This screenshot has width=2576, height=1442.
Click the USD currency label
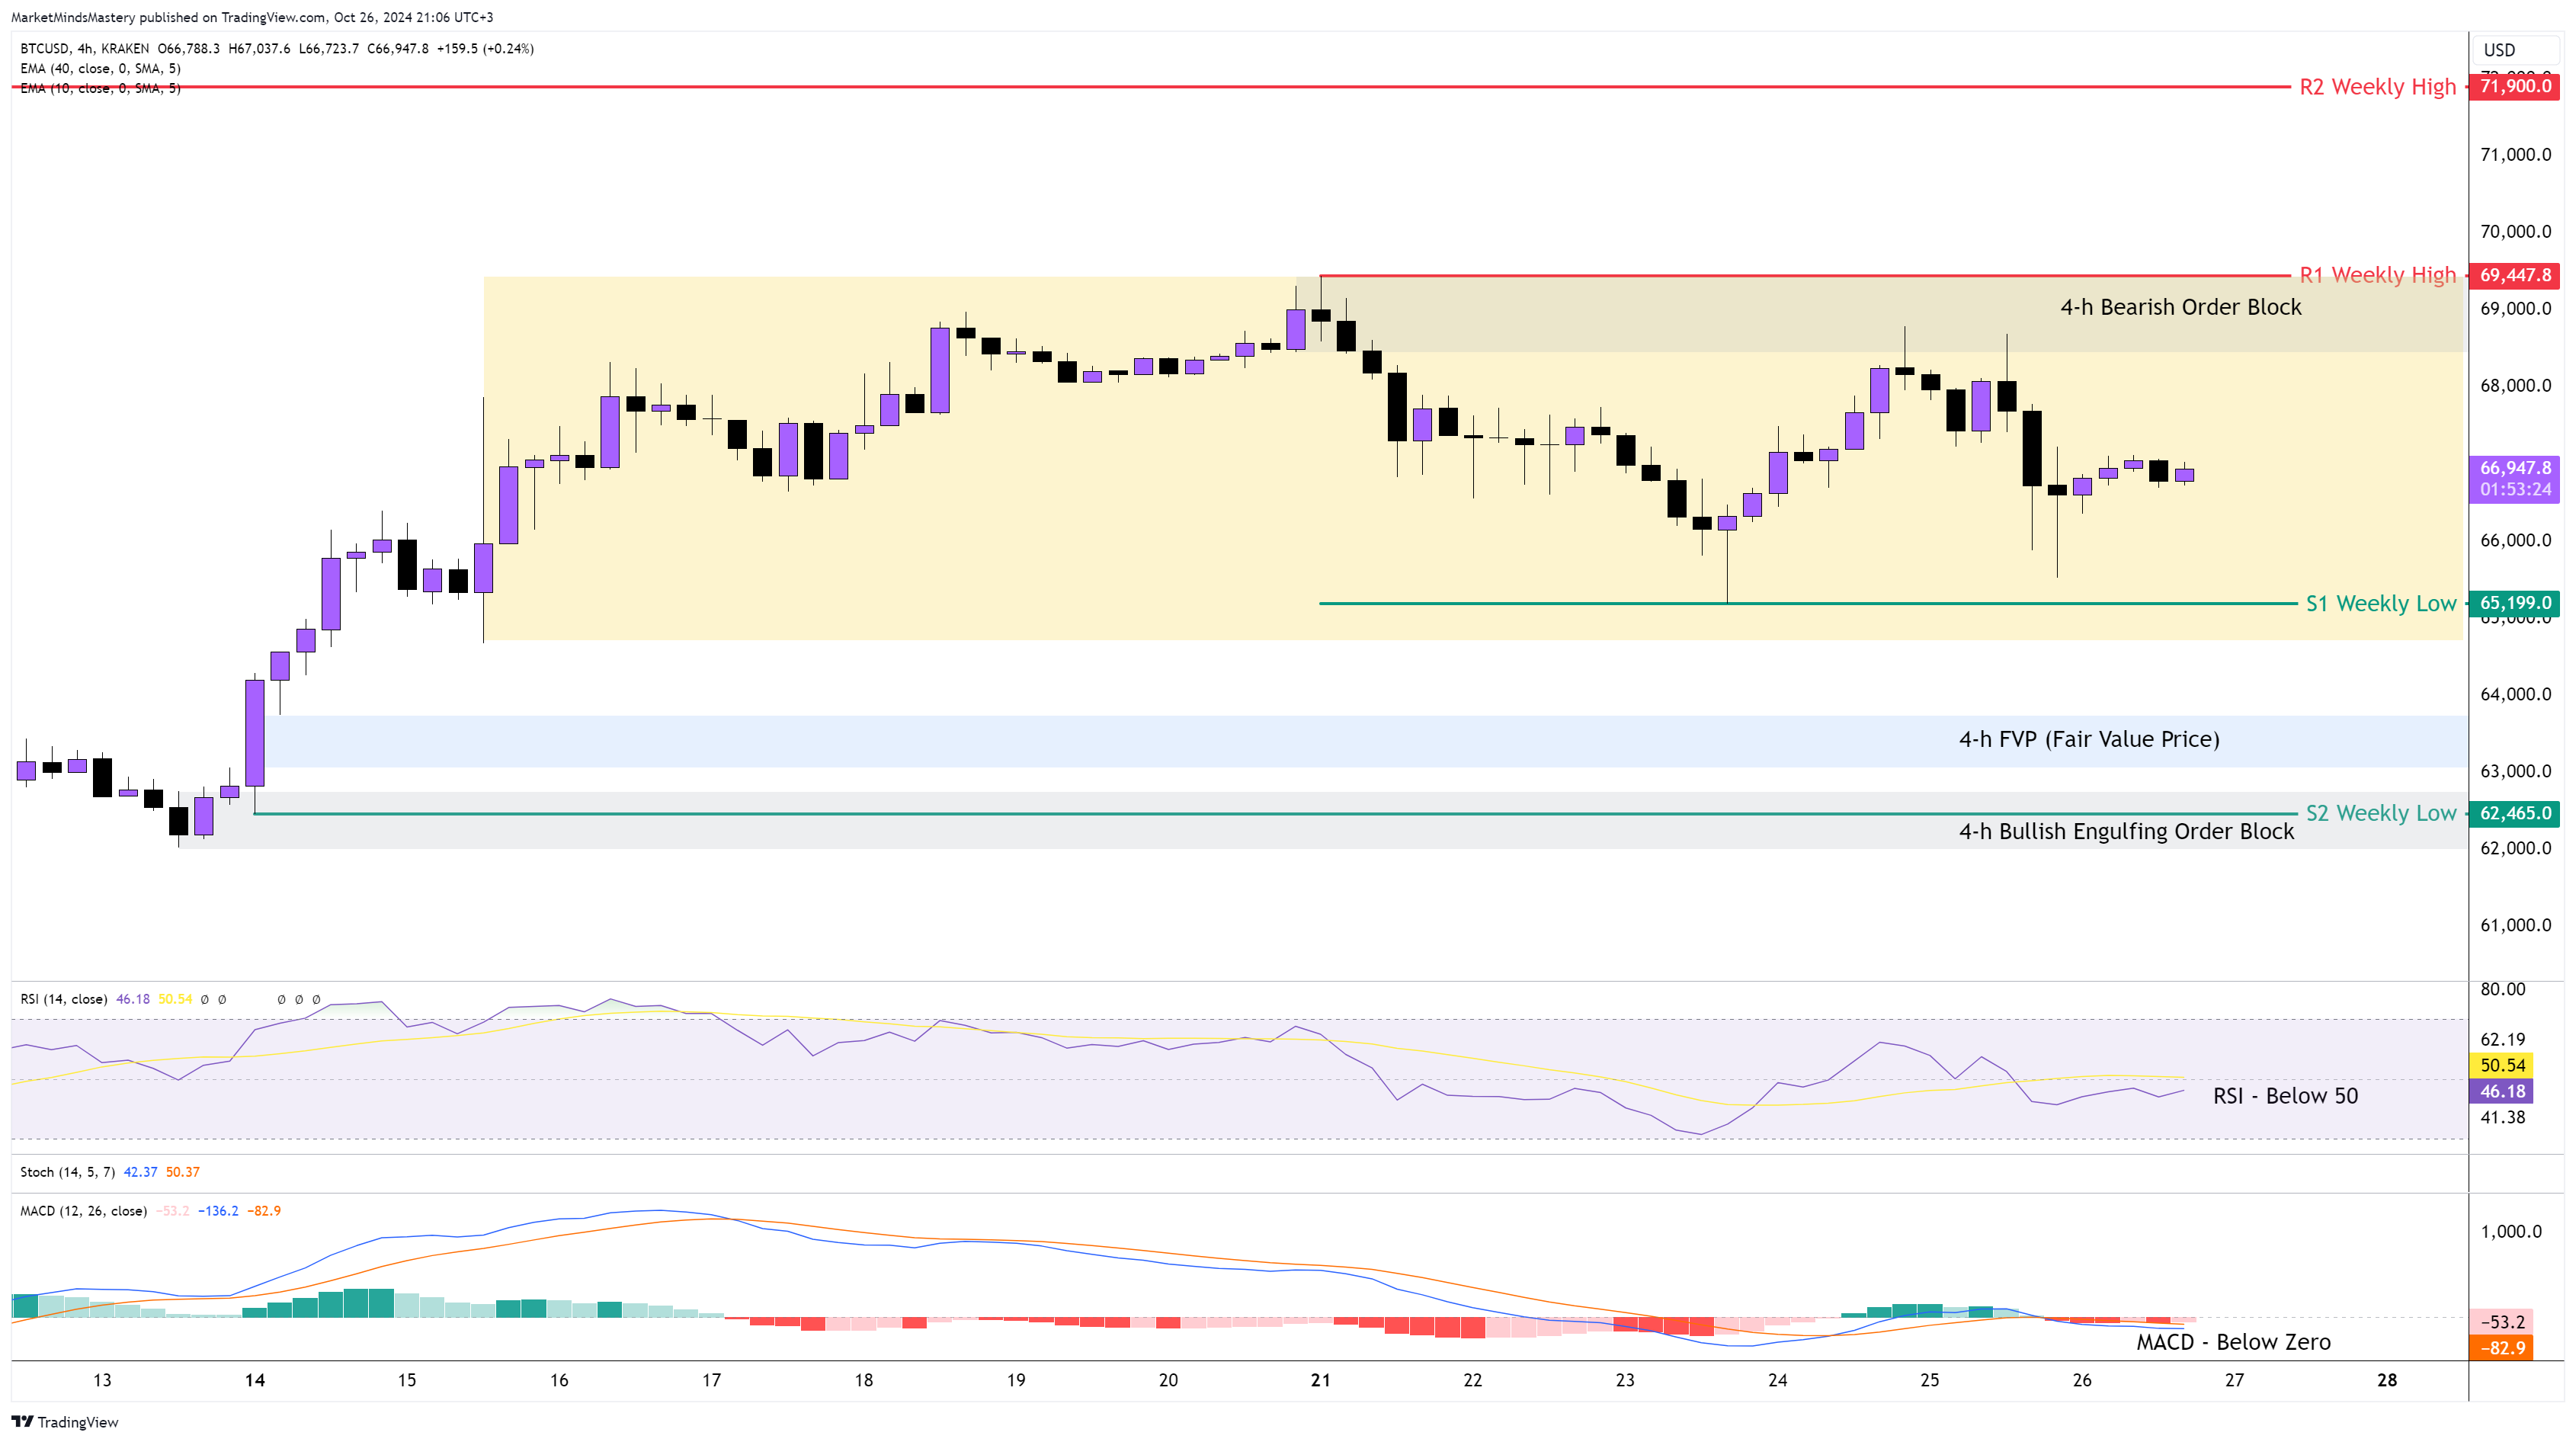click(2499, 50)
